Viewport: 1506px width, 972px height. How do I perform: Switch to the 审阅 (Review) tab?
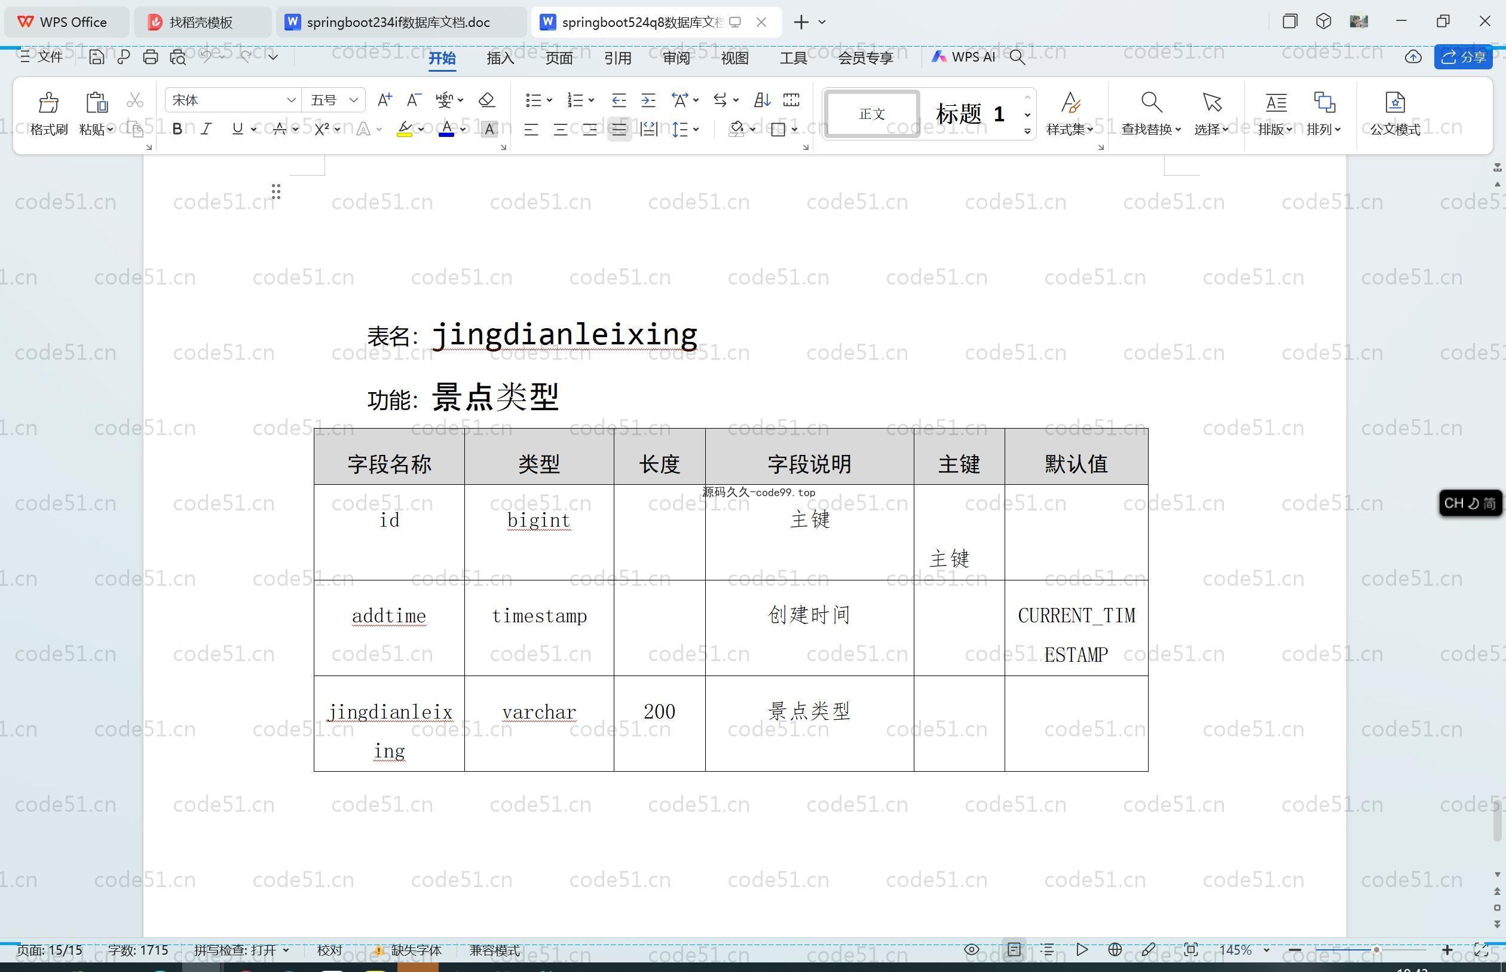click(x=677, y=58)
